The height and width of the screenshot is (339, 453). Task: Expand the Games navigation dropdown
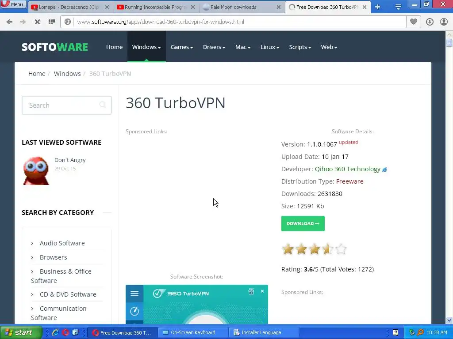click(x=182, y=47)
